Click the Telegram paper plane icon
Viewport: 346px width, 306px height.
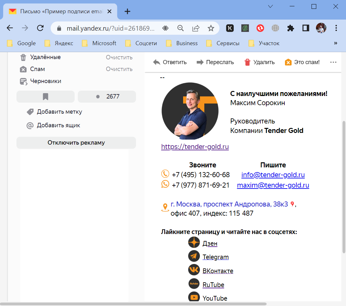(x=194, y=256)
